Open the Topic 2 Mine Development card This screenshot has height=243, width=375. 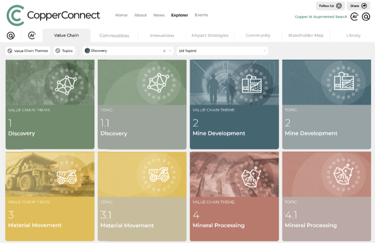pos(327,105)
